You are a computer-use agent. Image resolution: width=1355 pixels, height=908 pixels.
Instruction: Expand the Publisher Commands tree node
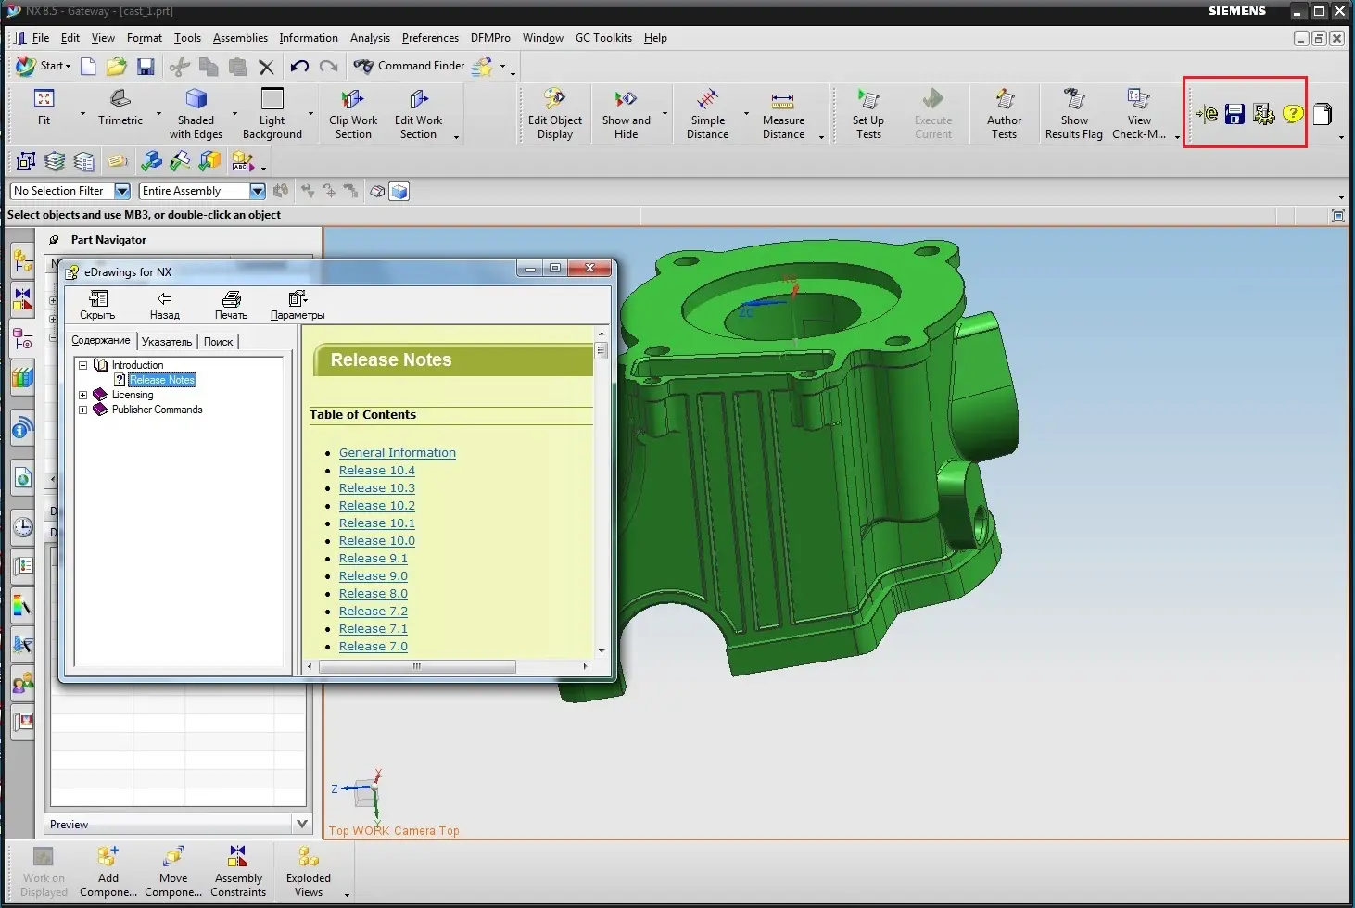click(82, 410)
